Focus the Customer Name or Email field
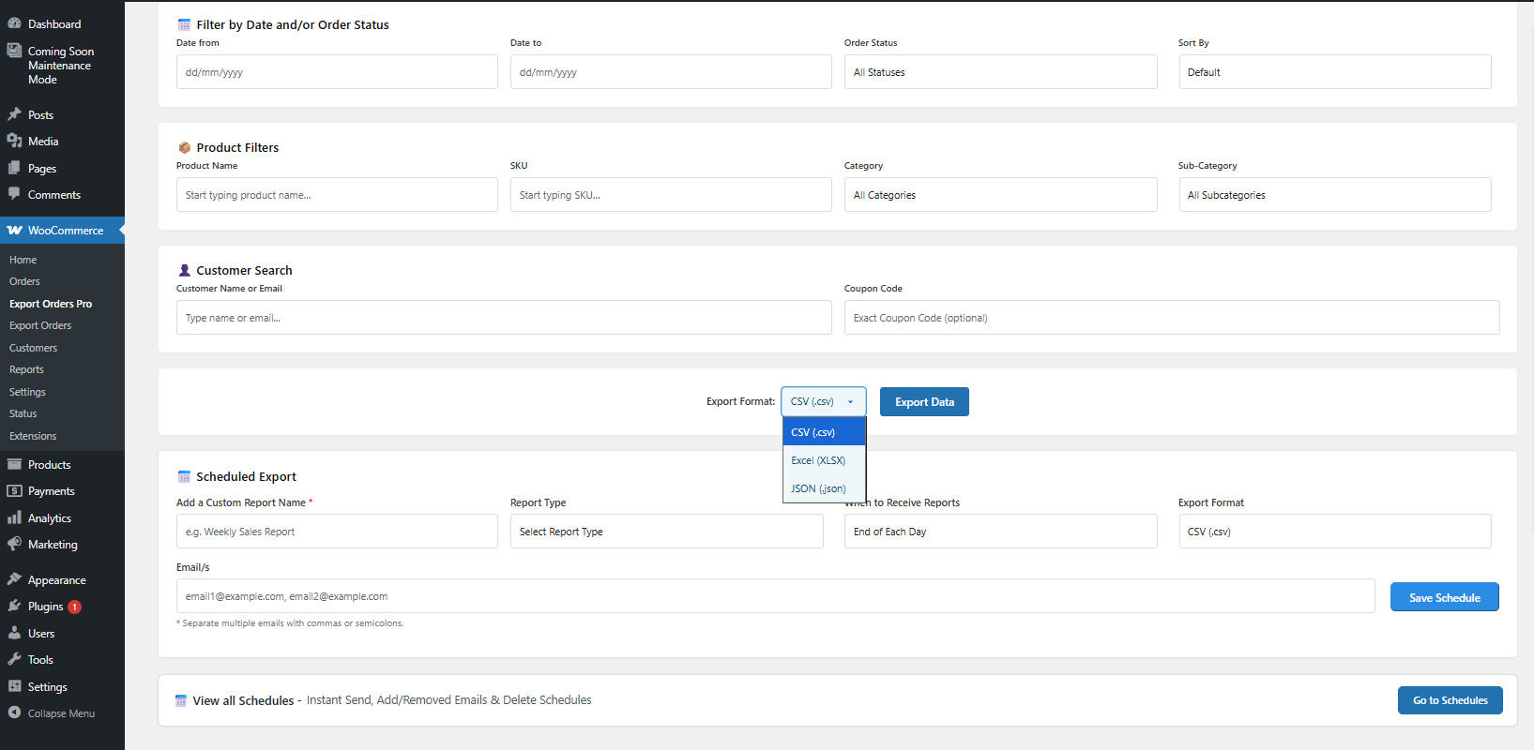 click(x=504, y=318)
